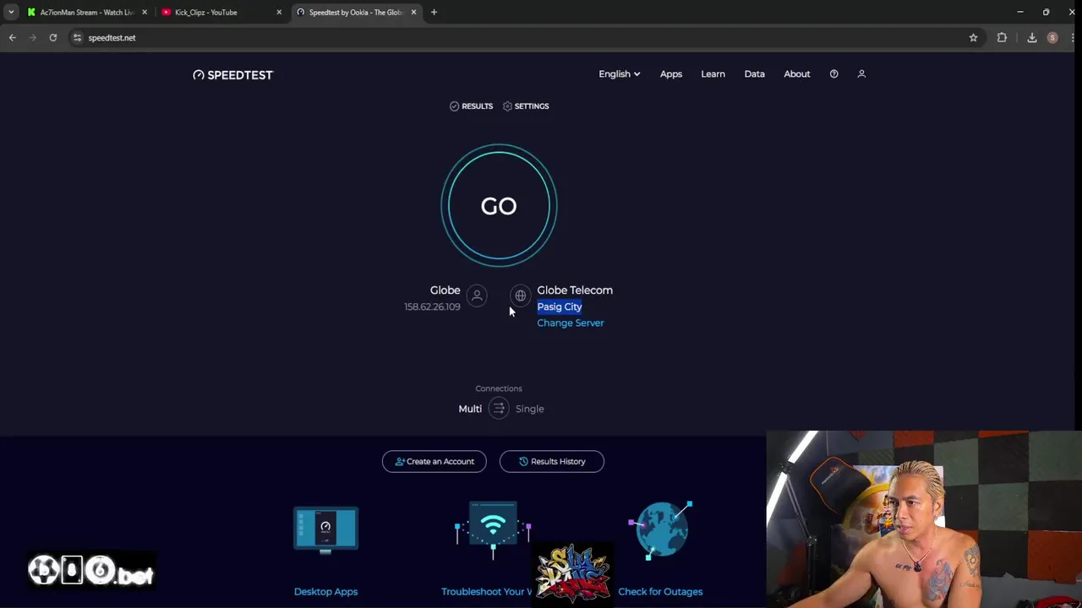Click the Create an Account button
The width and height of the screenshot is (1082, 608).
pos(434,462)
